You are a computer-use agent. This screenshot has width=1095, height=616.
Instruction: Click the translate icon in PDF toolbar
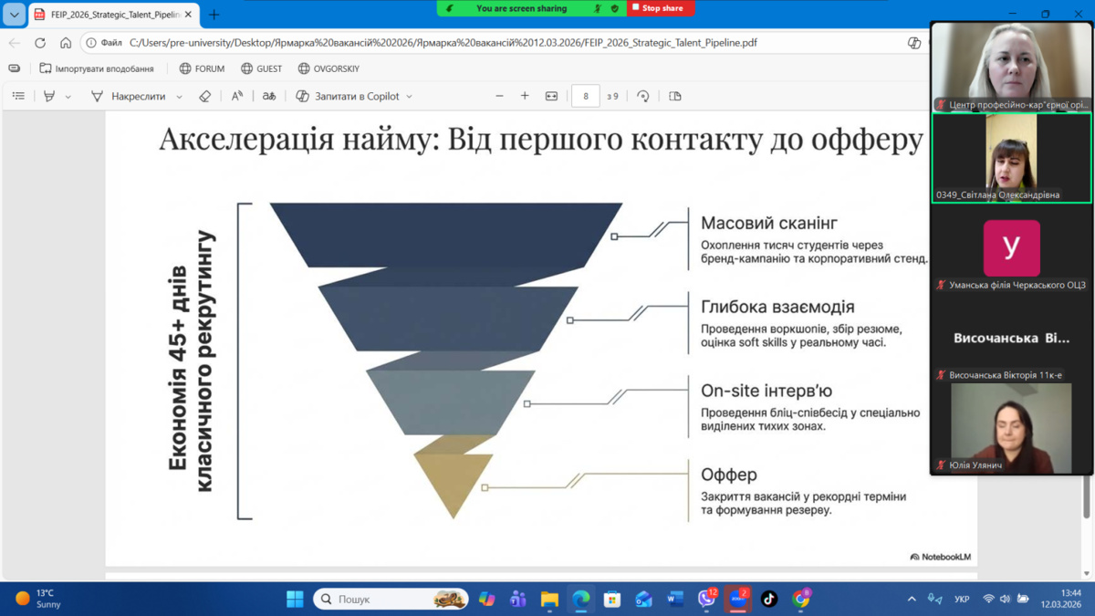point(269,96)
